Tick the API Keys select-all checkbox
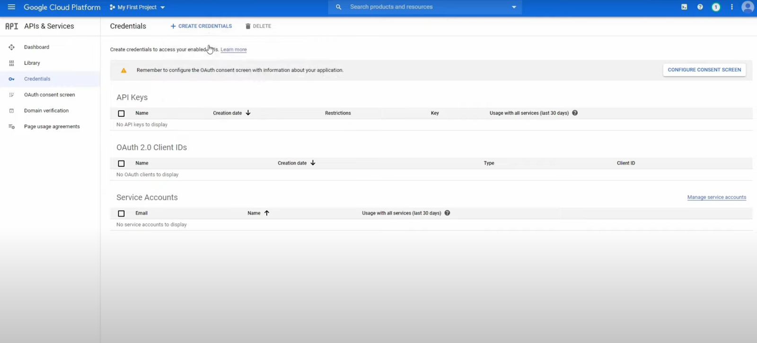The width and height of the screenshot is (757, 343). click(121, 113)
